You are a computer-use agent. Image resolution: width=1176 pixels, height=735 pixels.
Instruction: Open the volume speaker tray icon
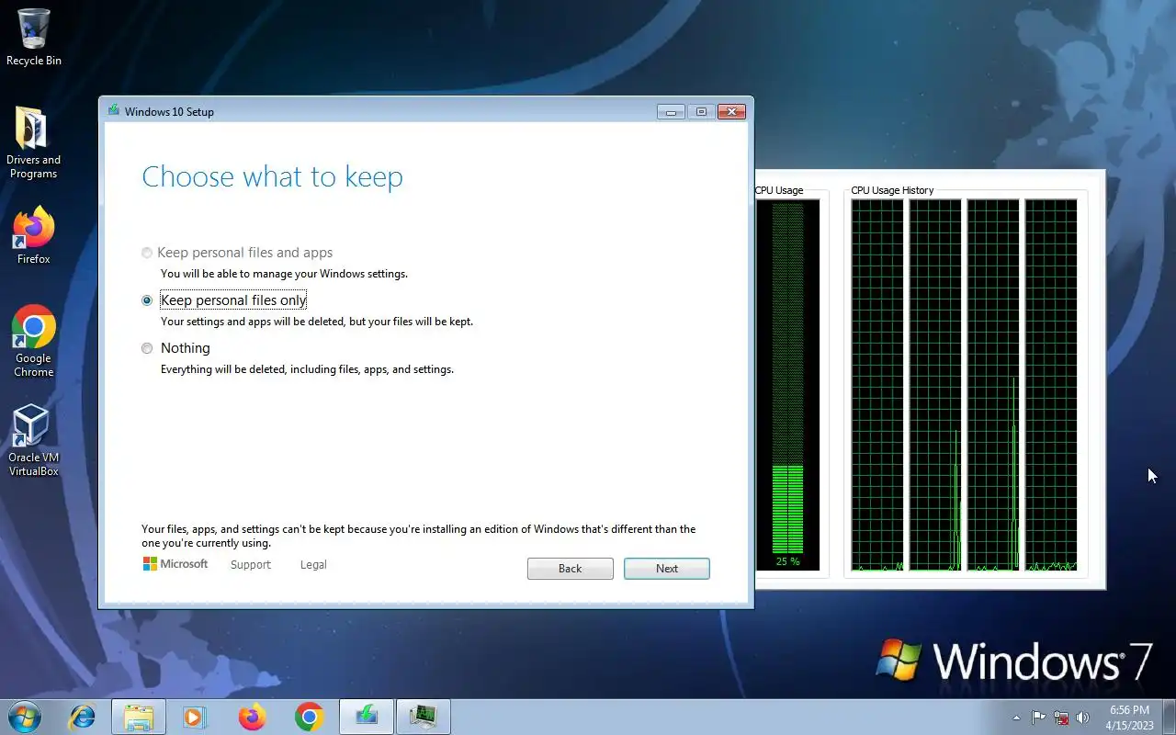coord(1083,718)
